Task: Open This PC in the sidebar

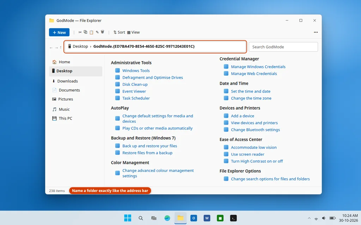Action: (x=75, y=118)
